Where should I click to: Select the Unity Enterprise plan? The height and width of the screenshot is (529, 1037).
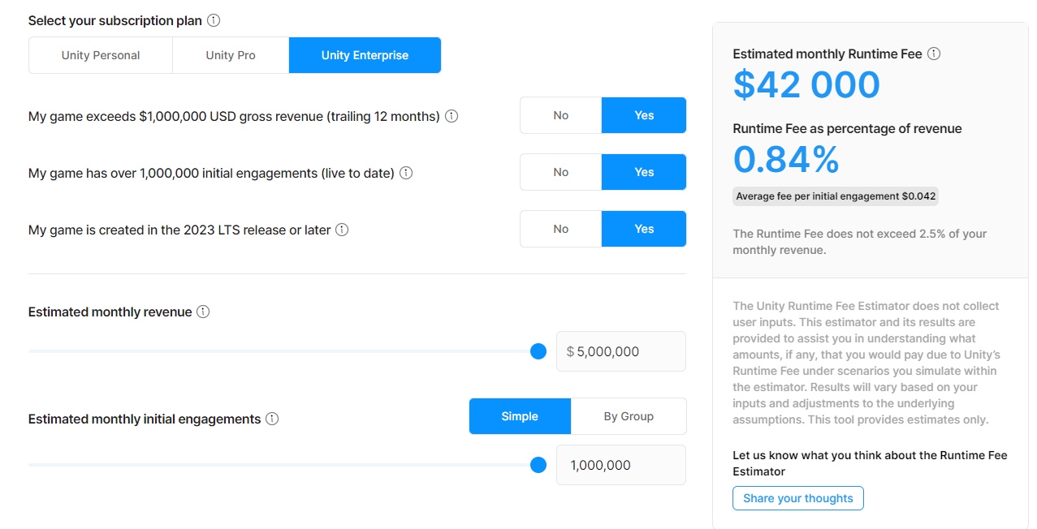365,55
